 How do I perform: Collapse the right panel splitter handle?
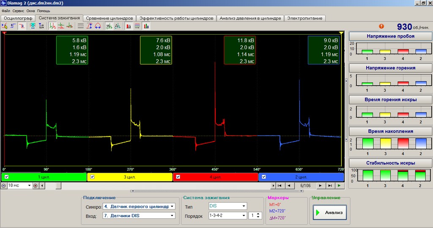(347, 110)
